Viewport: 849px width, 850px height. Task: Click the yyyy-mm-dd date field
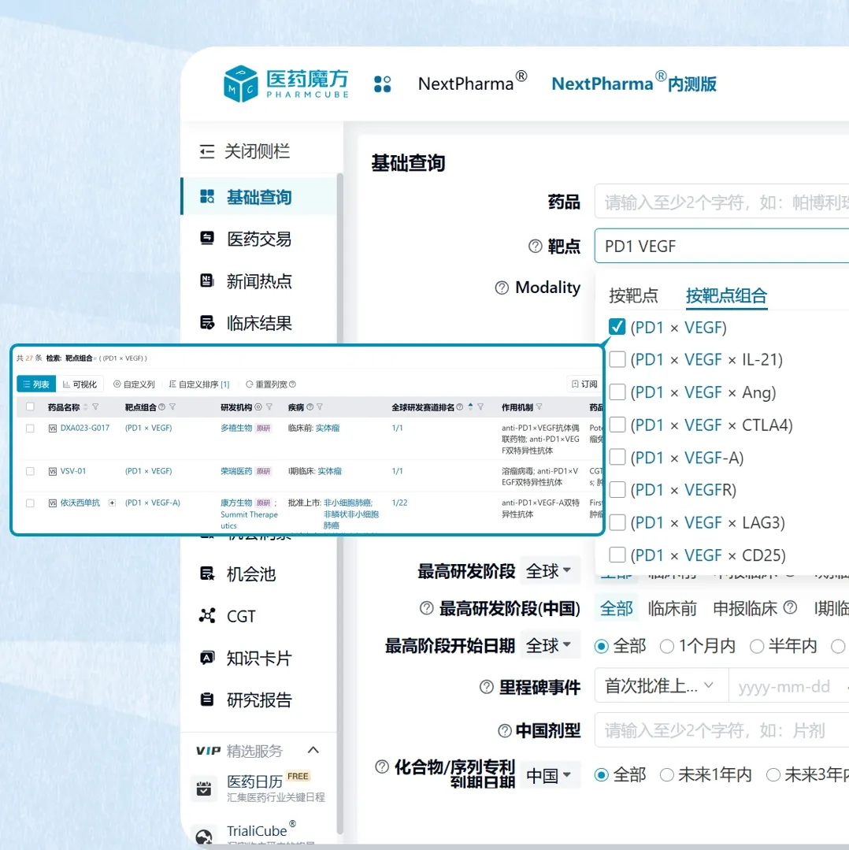[789, 686]
